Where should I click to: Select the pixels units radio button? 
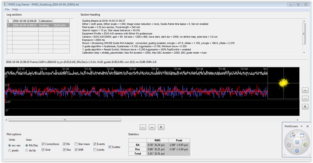click(x=10, y=151)
